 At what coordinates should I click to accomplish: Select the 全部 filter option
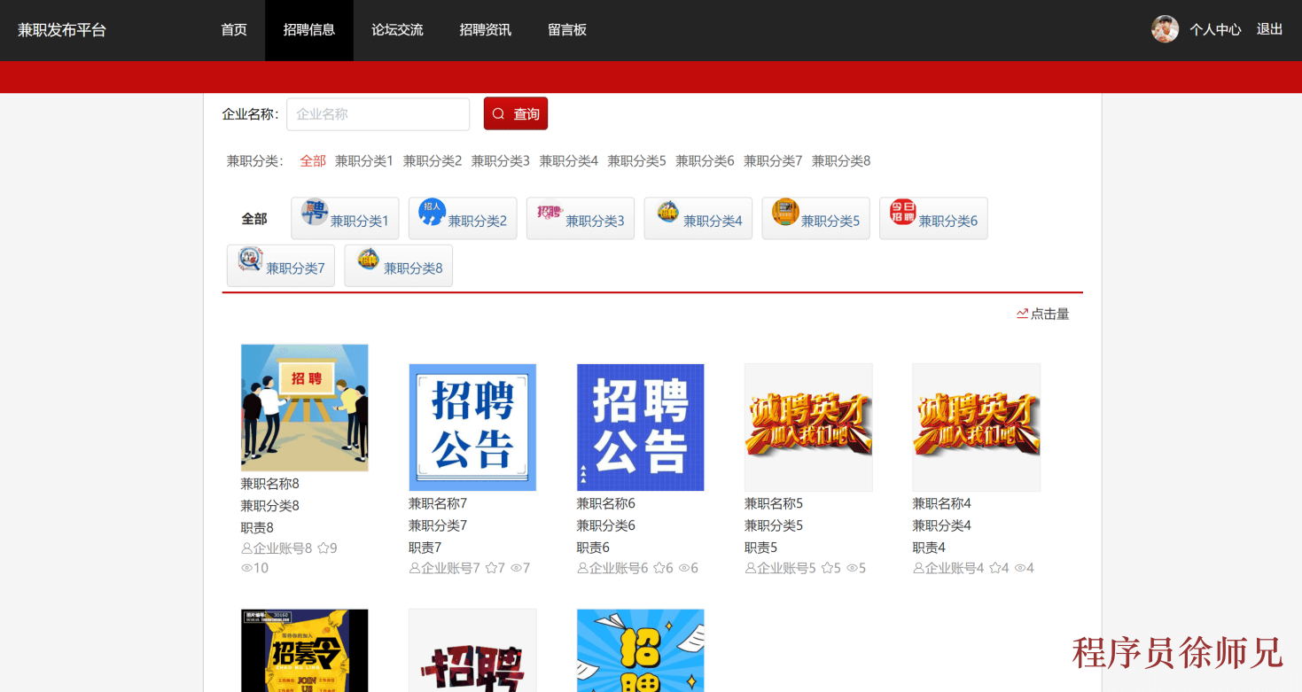[312, 160]
